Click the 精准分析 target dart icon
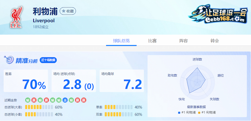 [x=9, y=60]
